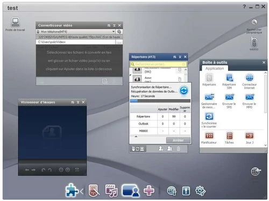Select the Application tab in toolbox
The image size is (269, 201).
(x=215, y=68)
